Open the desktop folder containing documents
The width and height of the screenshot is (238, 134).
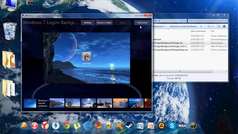9,88
